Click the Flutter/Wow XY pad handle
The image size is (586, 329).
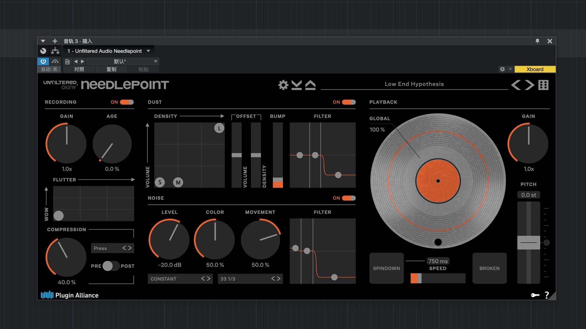pyautogui.click(x=59, y=216)
